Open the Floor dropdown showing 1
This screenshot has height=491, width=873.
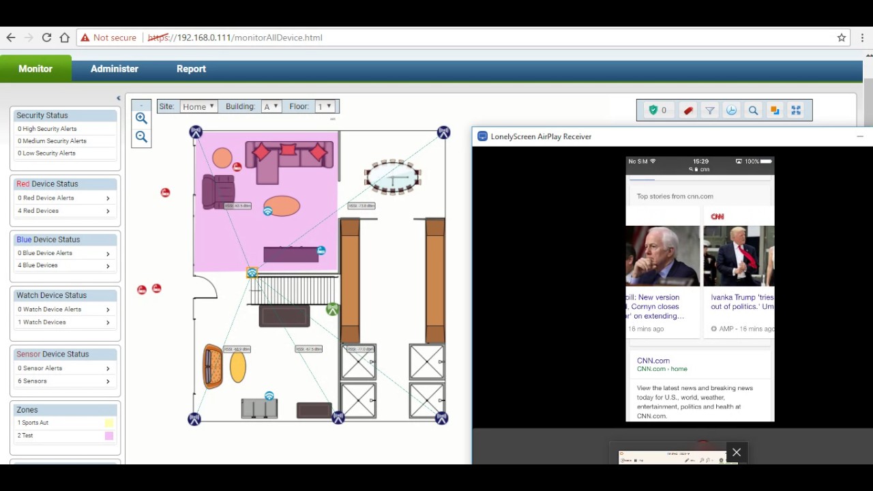pos(325,106)
